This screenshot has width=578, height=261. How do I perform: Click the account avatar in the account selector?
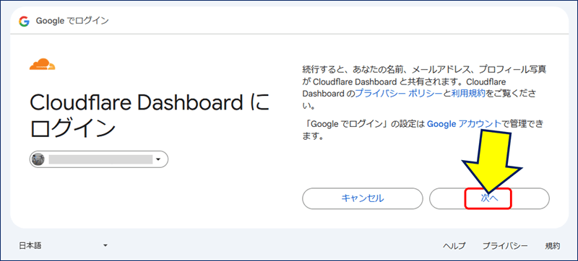38,159
